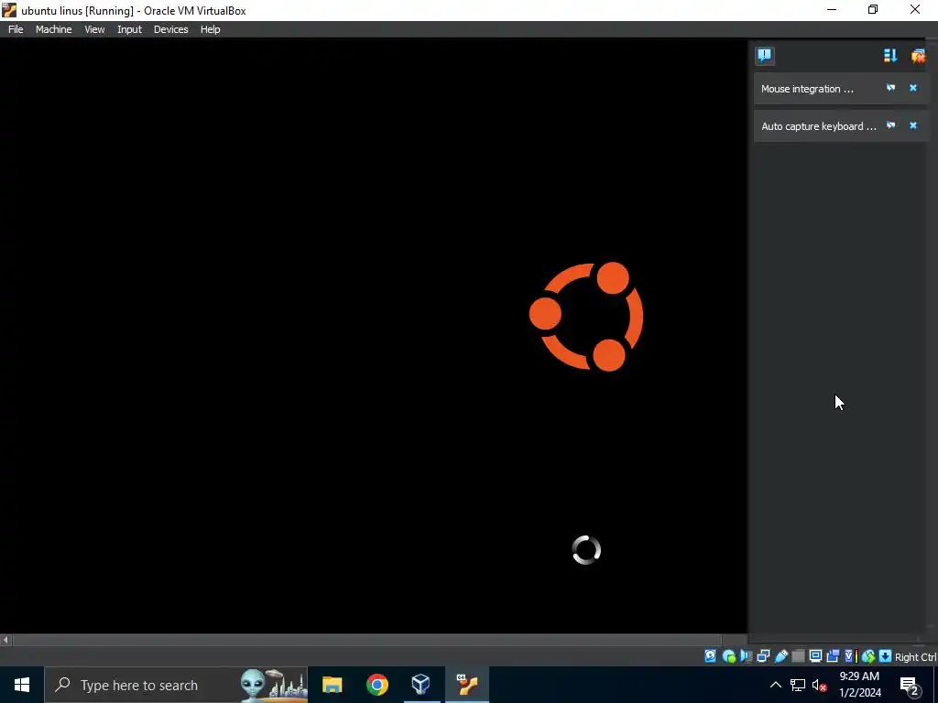
Task: Open Google Chrome from the taskbar
Action: (376, 685)
